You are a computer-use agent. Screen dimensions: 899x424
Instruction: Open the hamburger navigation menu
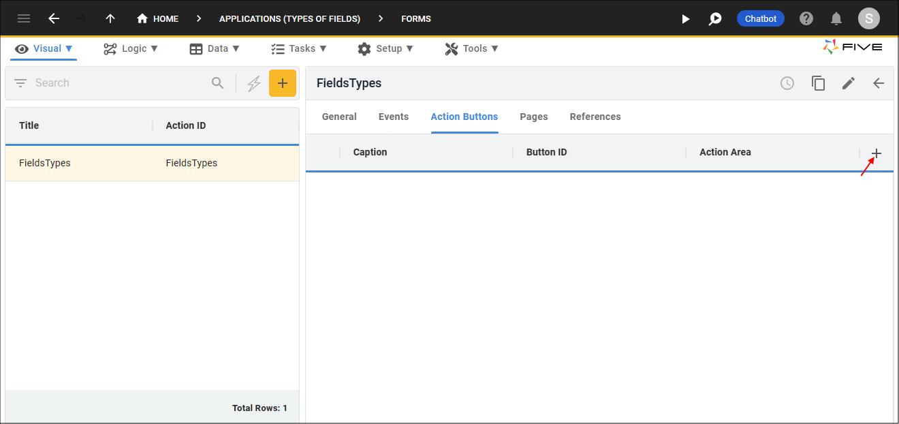pyautogui.click(x=24, y=18)
